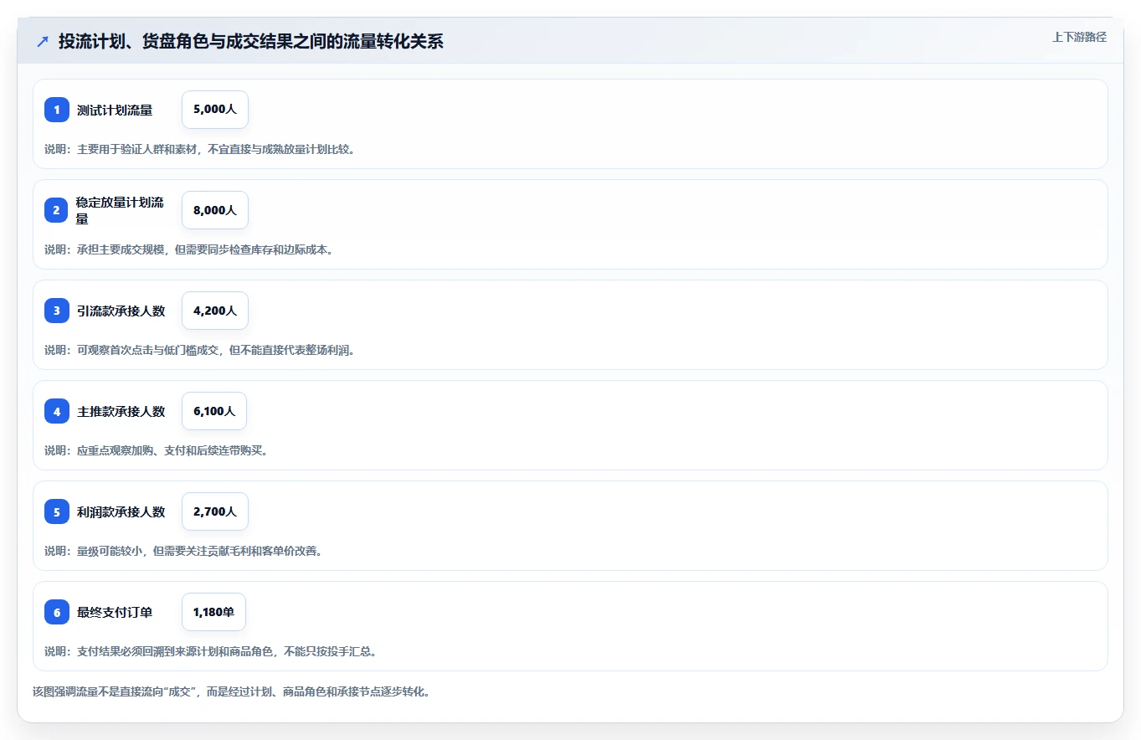Image resolution: width=1141 pixels, height=740 pixels.
Task: Click the 6,100人 value chip
Action: click(x=214, y=411)
